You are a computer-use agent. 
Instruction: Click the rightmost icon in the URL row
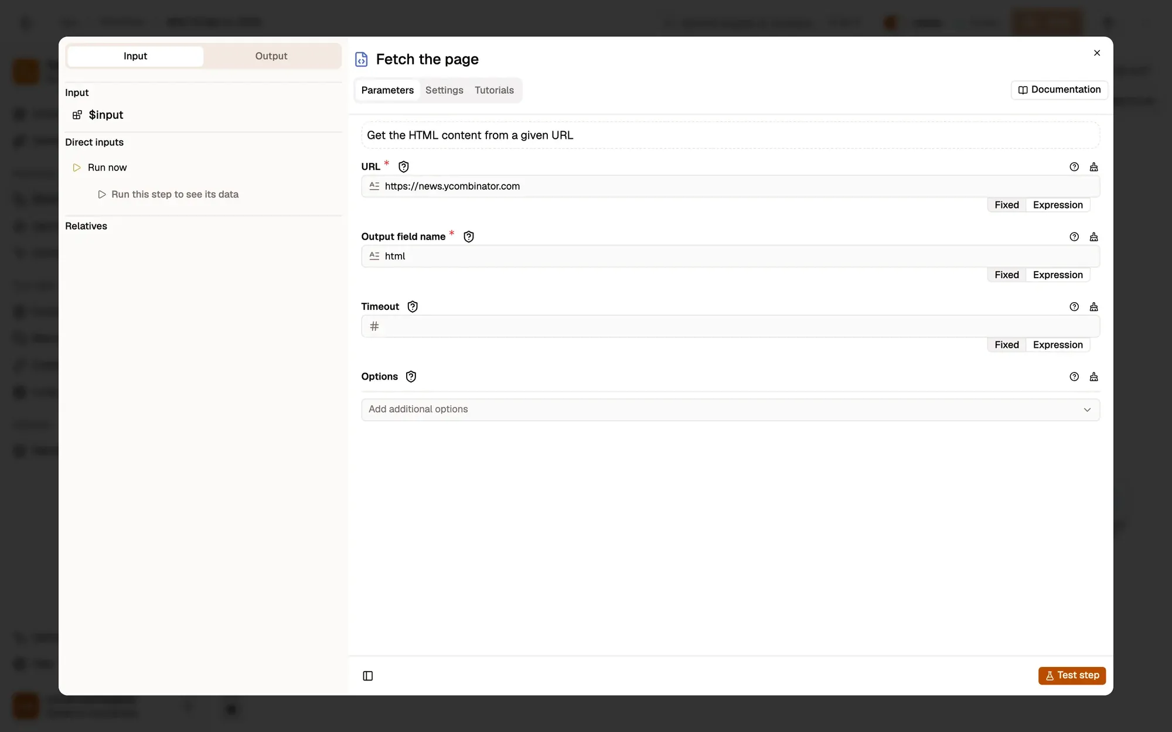pos(1093,167)
